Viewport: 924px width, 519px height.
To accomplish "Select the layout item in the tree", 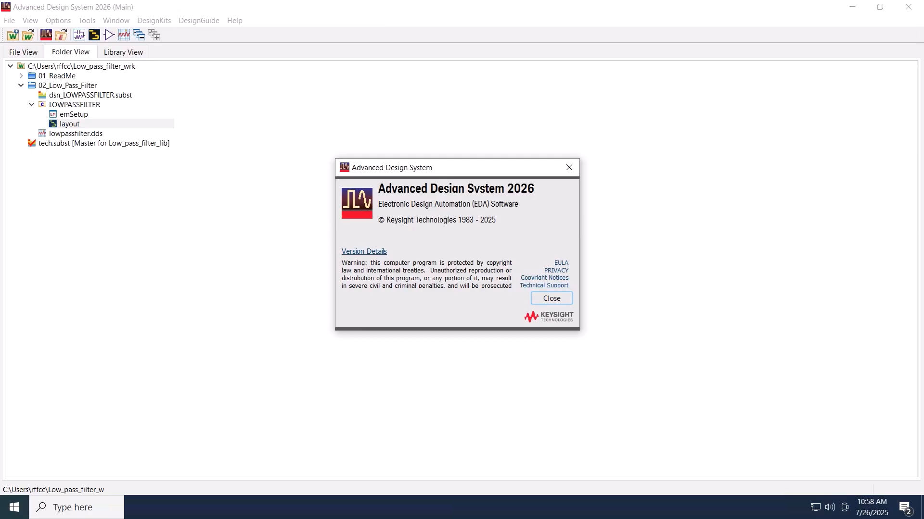I will pyautogui.click(x=70, y=124).
